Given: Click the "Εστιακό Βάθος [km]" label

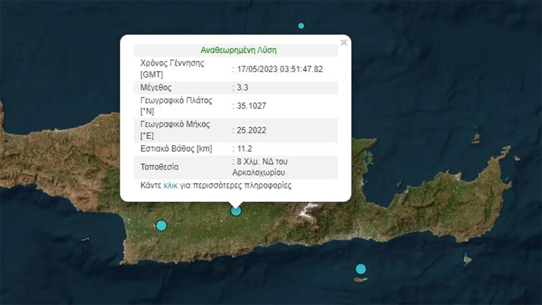Looking at the screenshot, I should click(x=176, y=149).
